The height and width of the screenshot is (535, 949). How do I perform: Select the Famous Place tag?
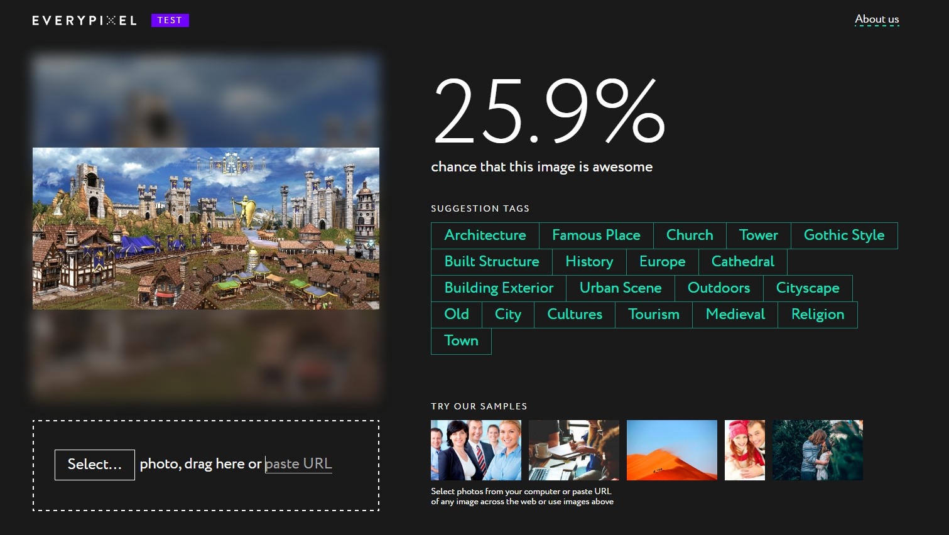pyautogui.click(x=596, y=235)
